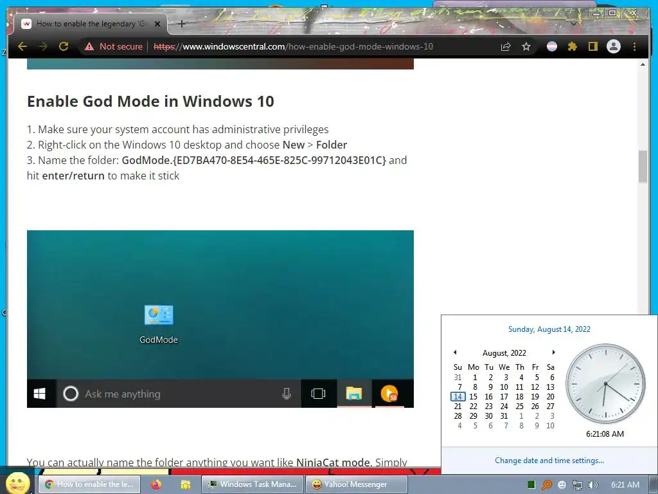658x494 pixels.
Task: Click the Enable God Mode in Windows 10 heading
Action: [150, 101]
